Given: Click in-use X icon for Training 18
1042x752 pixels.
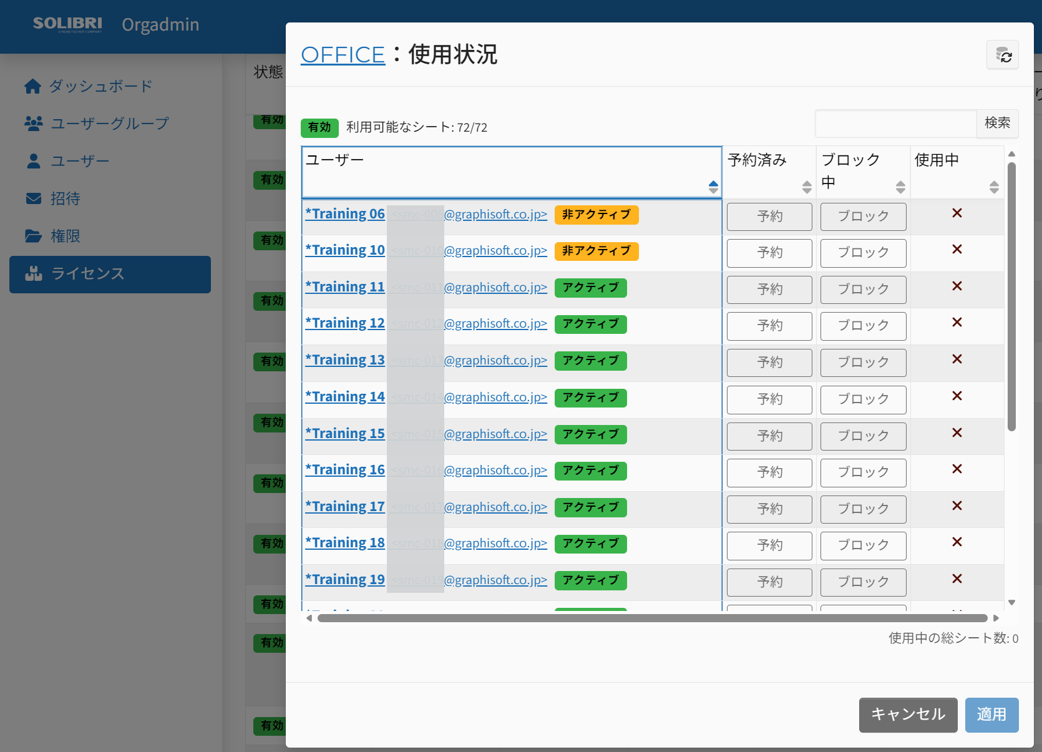Looking at the screenshot, I should [957, 542].
